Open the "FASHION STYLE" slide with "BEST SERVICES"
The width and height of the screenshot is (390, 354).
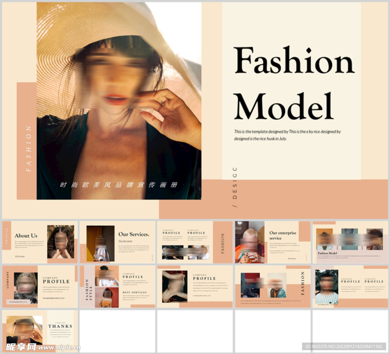click(x=117, y=286)
